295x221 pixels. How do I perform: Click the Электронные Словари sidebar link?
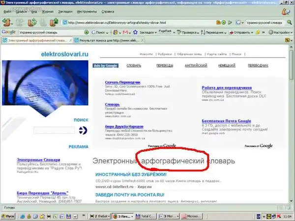(38, 160)
